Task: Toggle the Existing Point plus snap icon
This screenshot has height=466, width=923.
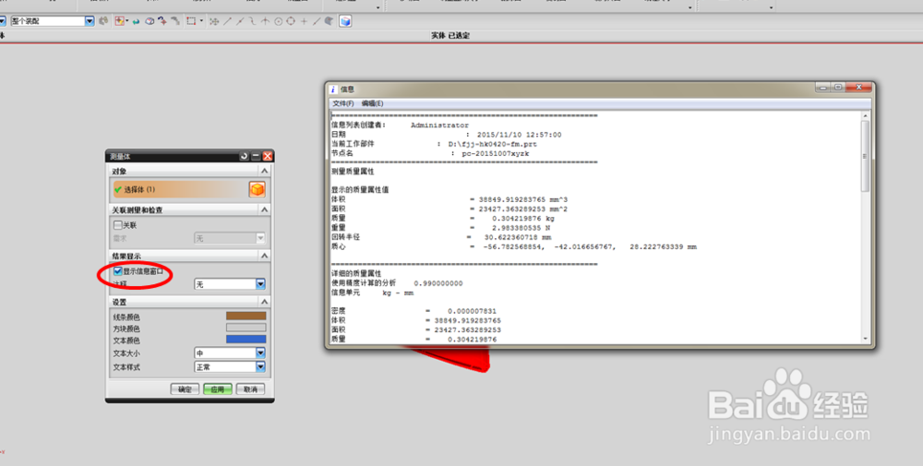Action: tap(304, 21)
